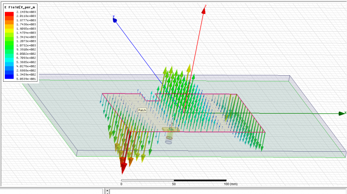The width and height of the screenshot is (347, 194).
Task: Select the large red field vector arrowhead
Action: (x=124, y=168)
